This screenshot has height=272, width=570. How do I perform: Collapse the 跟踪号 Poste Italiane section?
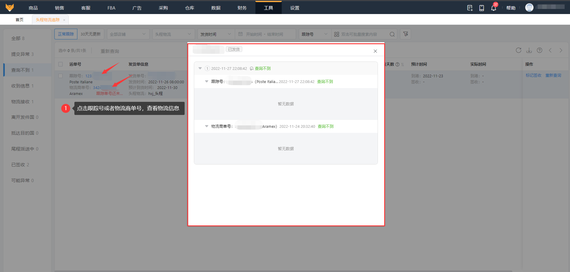click(x=206, y=82)
